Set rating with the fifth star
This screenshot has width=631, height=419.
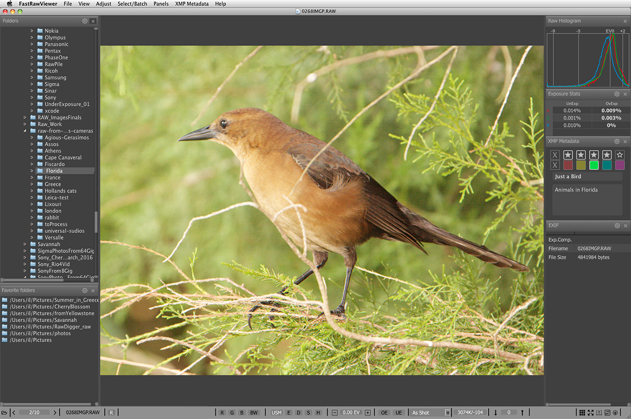619,155
